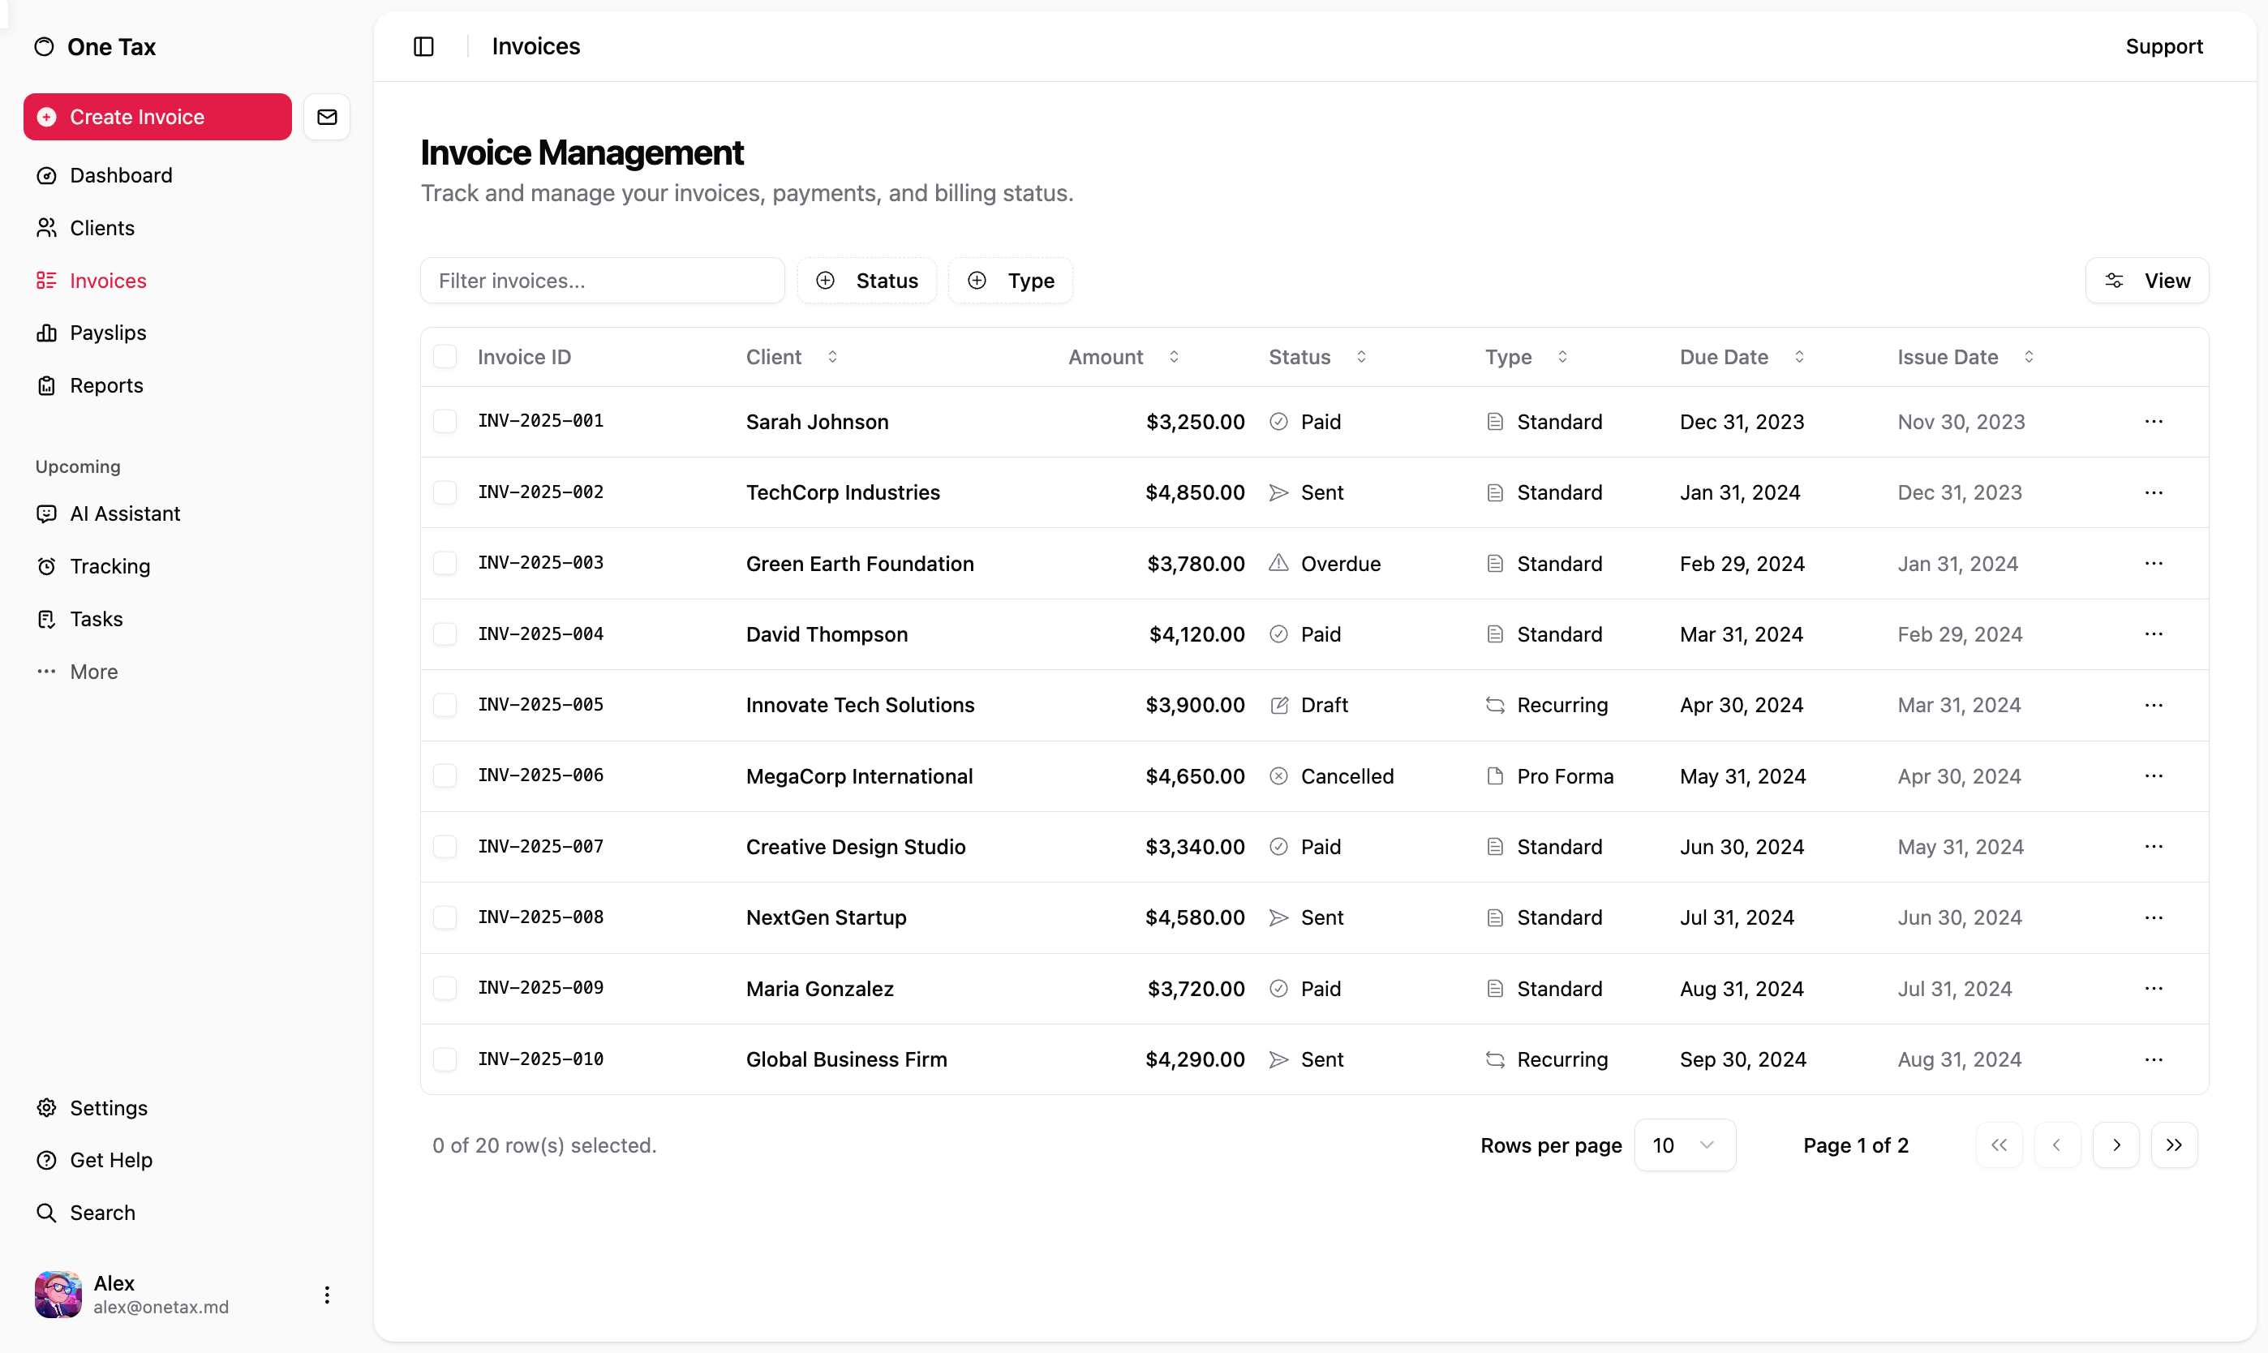
Task: Open row actions for INV-2025-003
Action: click(x=2153, y=564)
